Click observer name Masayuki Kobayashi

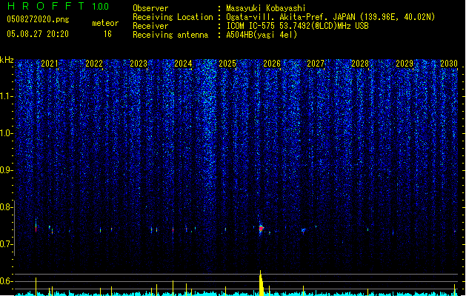[266, 8]
